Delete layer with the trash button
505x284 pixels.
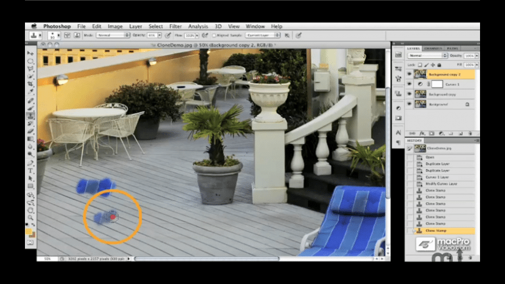tap(470, 133)
